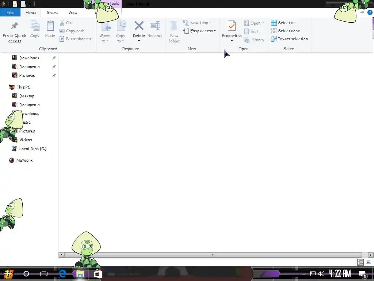
Task: Open the New item dropdown
Action: [197, 23]
